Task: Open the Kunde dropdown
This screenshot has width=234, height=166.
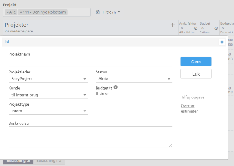Action: 48,95
